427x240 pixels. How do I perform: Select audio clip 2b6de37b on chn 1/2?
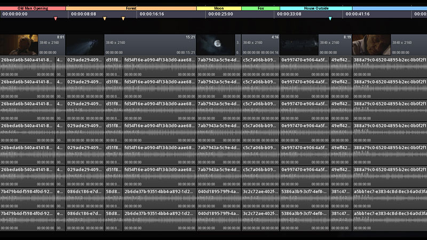pyautogui.click(x=160, y=198)
